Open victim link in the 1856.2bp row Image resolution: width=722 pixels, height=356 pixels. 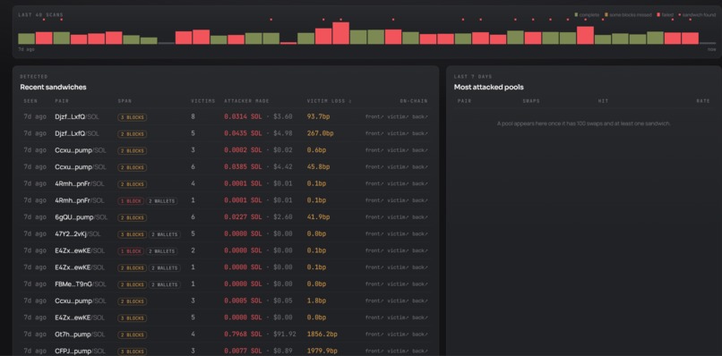398,335
